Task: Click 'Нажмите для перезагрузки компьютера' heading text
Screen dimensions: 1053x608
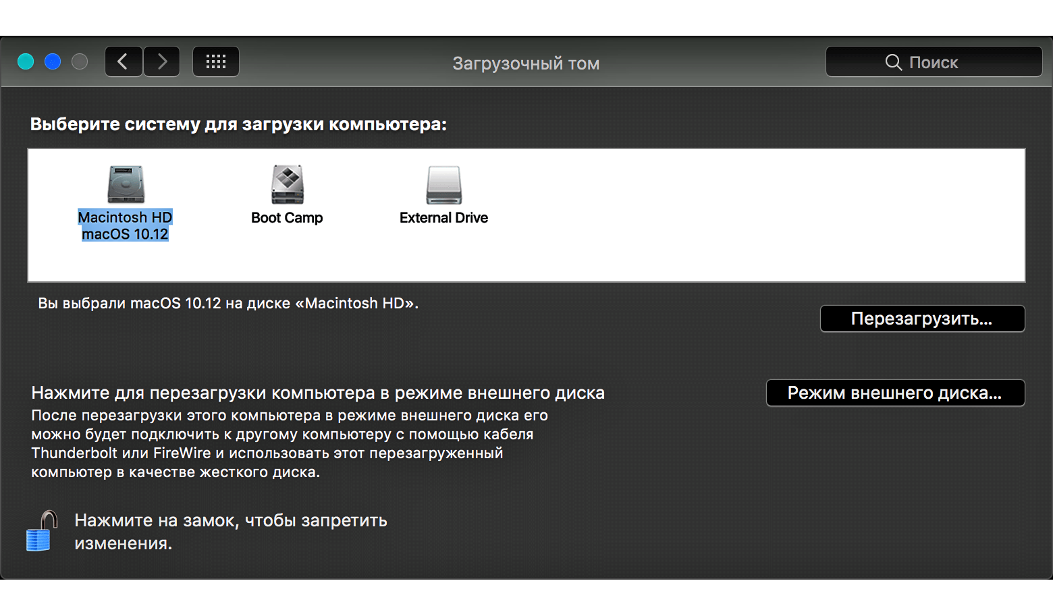Action: (x=318, y=393)
